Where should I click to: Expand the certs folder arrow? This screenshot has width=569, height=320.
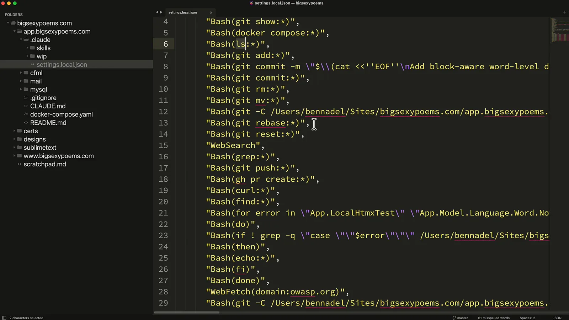(15, 131)
